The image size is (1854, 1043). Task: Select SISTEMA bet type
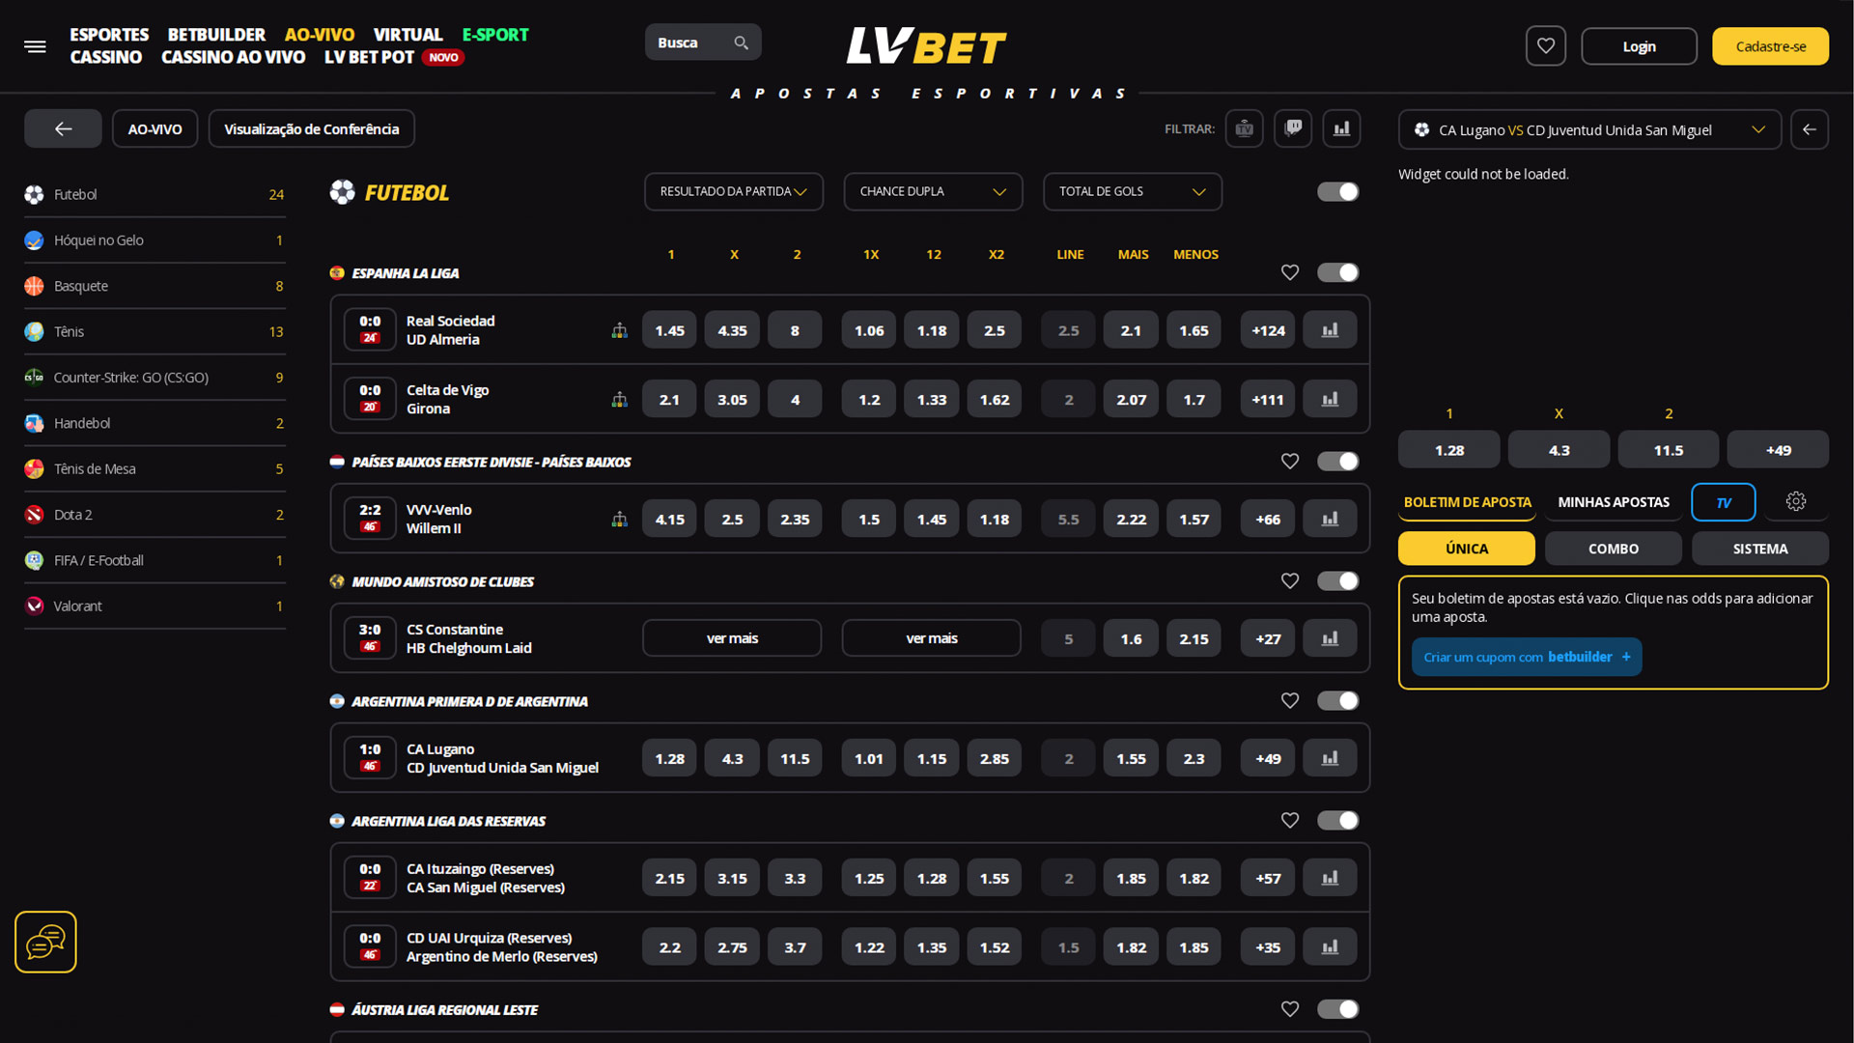1759,549
